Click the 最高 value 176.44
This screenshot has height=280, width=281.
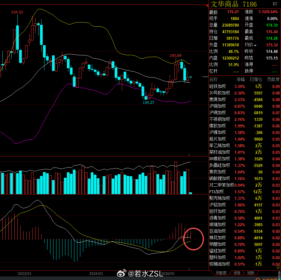(x=272, y=32)
